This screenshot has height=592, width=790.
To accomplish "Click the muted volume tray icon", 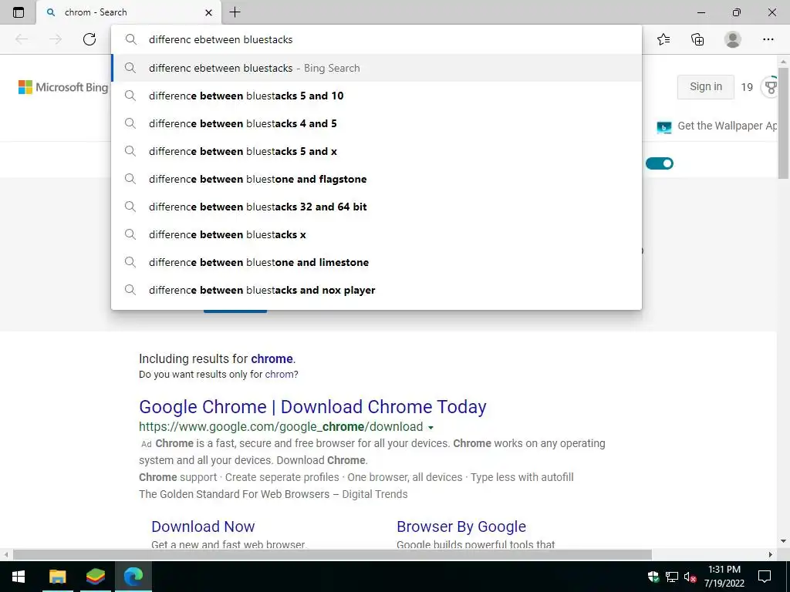I will (x=690, y=577).
